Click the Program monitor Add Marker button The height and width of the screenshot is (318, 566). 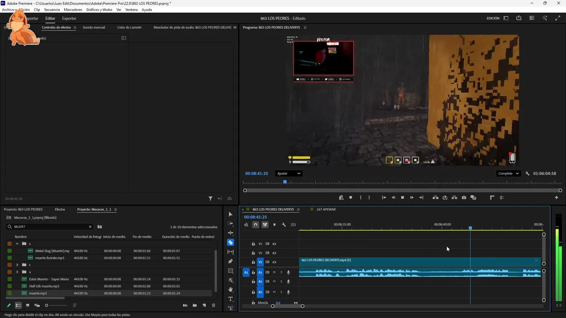click(x=351, y=197)
